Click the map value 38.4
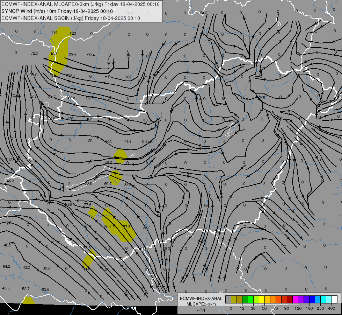 coord(107,226)
